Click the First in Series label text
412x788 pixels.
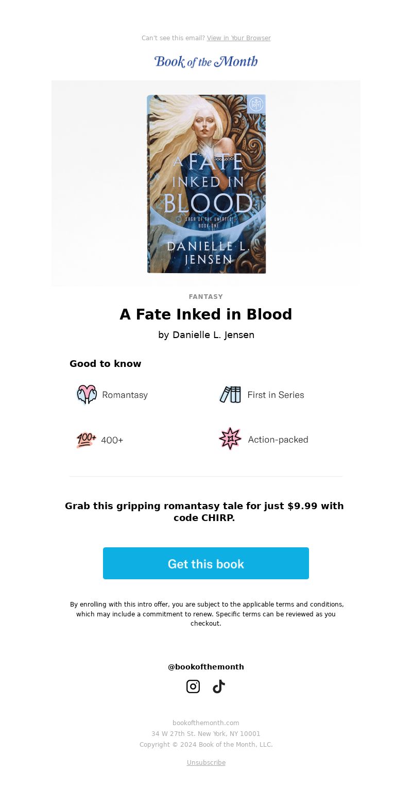(276, 395)
